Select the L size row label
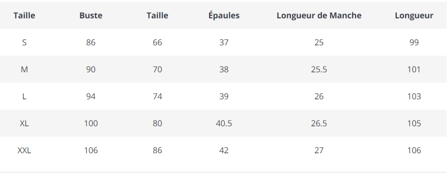Image resolution: width=448 pixels, height=173 pixels. pyautogui.click(x=24, y=97)
